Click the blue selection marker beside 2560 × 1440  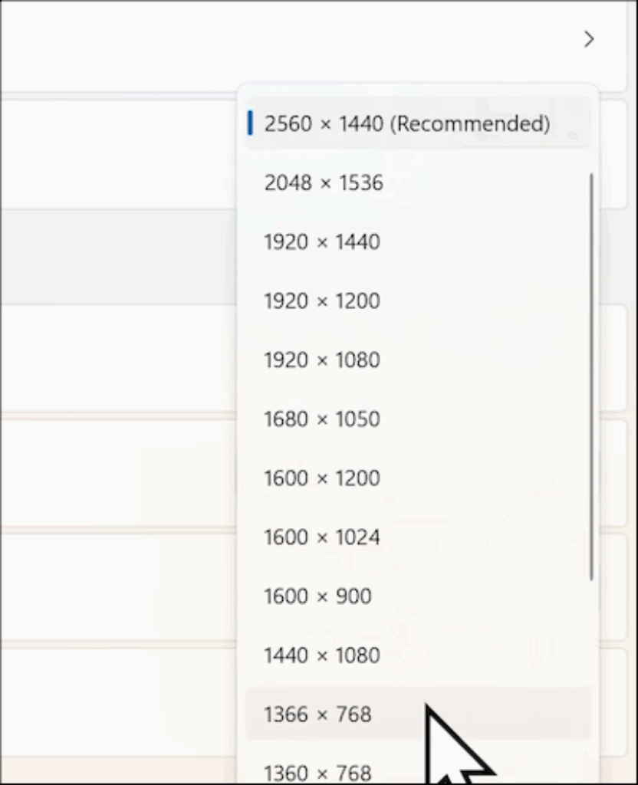point(250,123)
